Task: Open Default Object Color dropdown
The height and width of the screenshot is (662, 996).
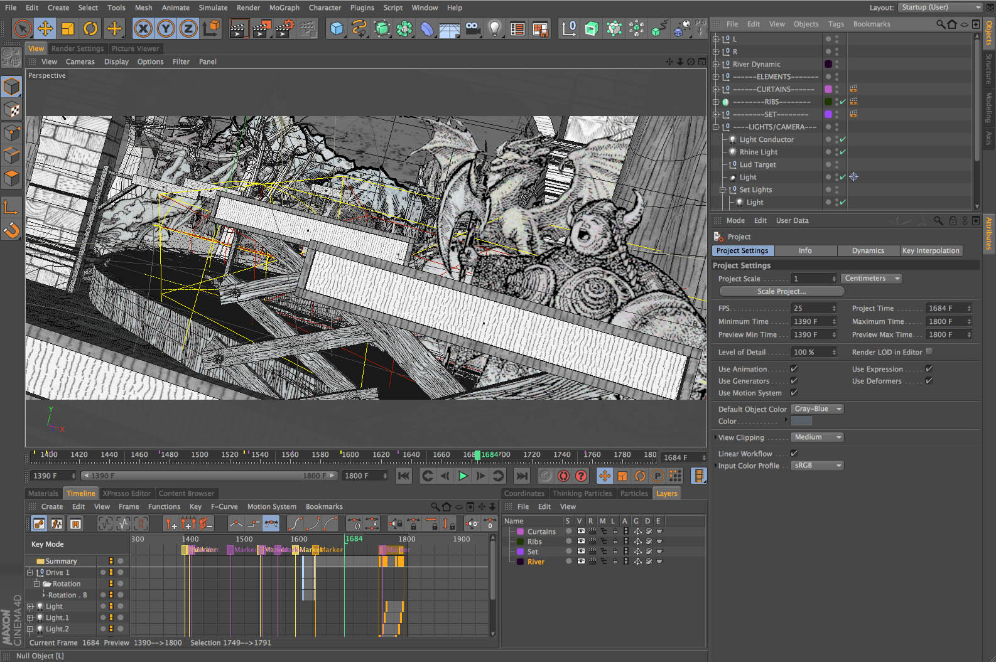Action: [816, 408]
